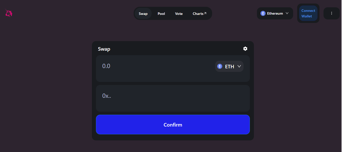Click the ETH label in token selector

230,67
